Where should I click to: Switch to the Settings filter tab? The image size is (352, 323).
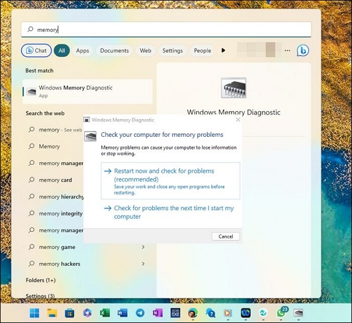172,51
